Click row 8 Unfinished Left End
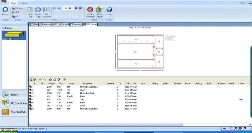 click(89, 109)
